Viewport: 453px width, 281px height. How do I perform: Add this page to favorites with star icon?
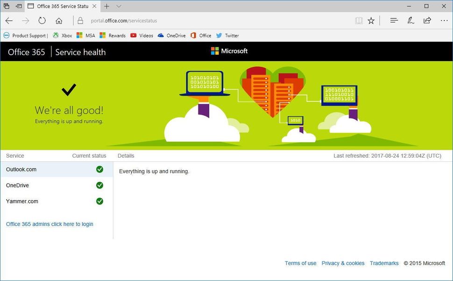point(371,21)
